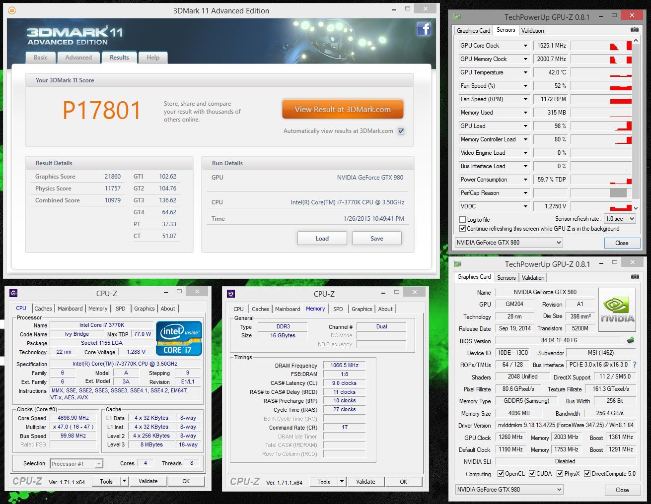Click the Facebook icon in 3DMark

point(424,29)
